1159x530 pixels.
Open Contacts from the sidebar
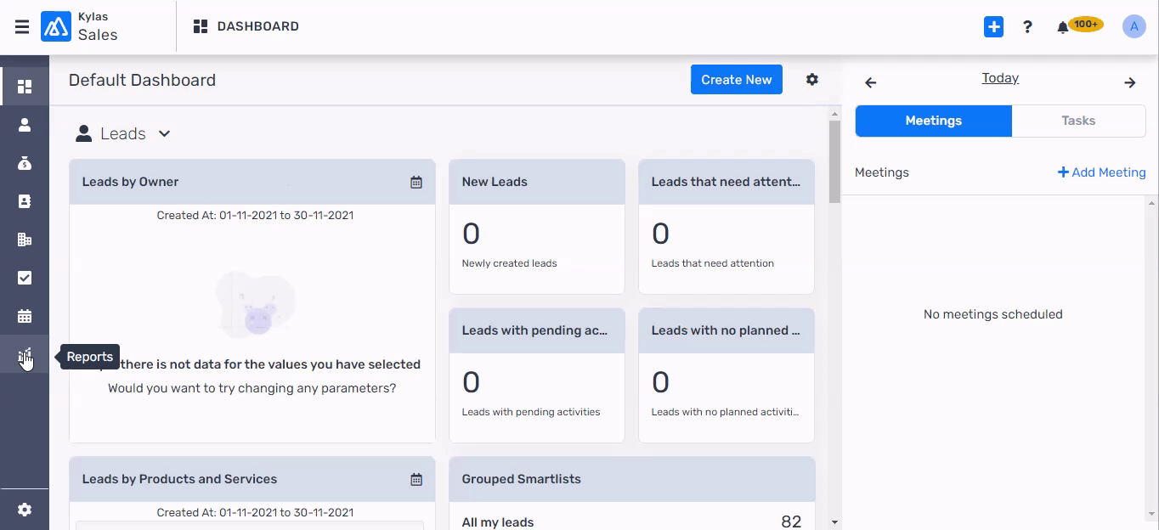pyautogui.click(x=25, y=201)
